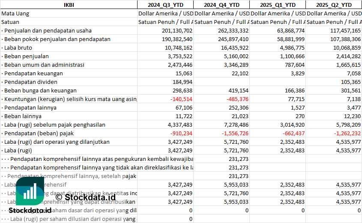The width and height of the screenshot is (362, 223).
Task: Select the IKBI header cell
Action: 69,5
